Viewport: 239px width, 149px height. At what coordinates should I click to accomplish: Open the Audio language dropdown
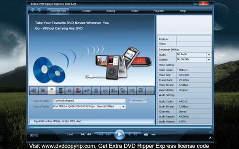click(209, 55)
